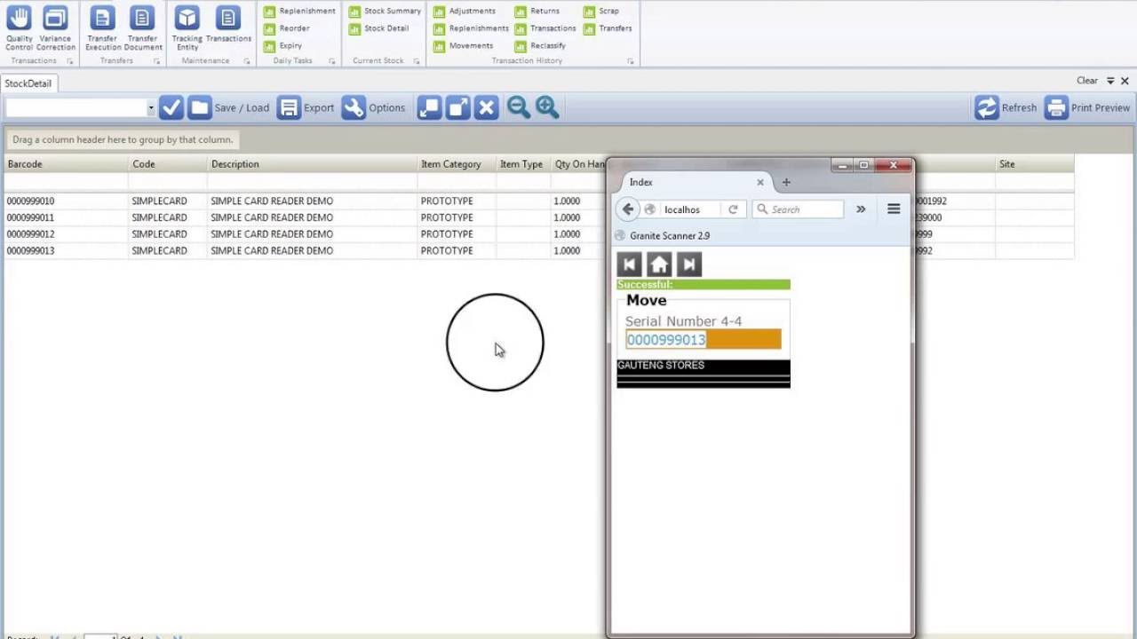Go to scanner Home
The image size is (1137, 639).
tap(659, 264)
